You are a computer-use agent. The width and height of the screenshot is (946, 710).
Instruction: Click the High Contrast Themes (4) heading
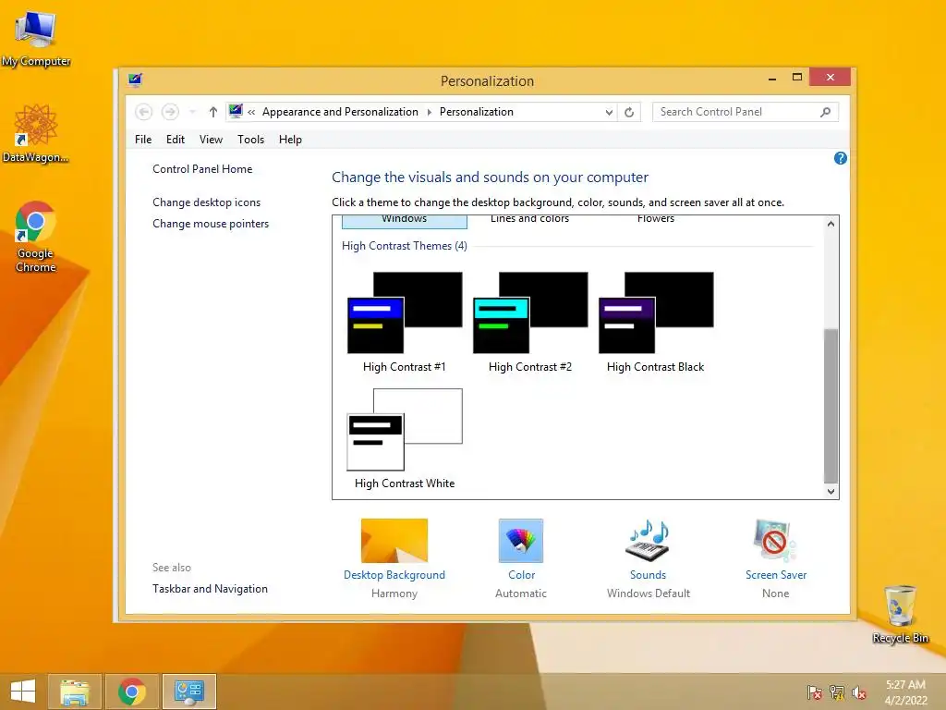click(405, 246)
